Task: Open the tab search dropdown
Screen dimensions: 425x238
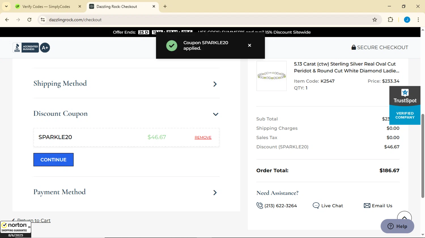Action: 6,6
